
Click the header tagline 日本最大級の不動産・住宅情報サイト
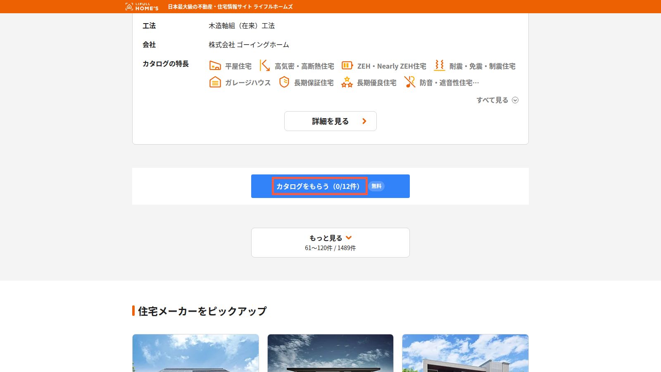230,7
